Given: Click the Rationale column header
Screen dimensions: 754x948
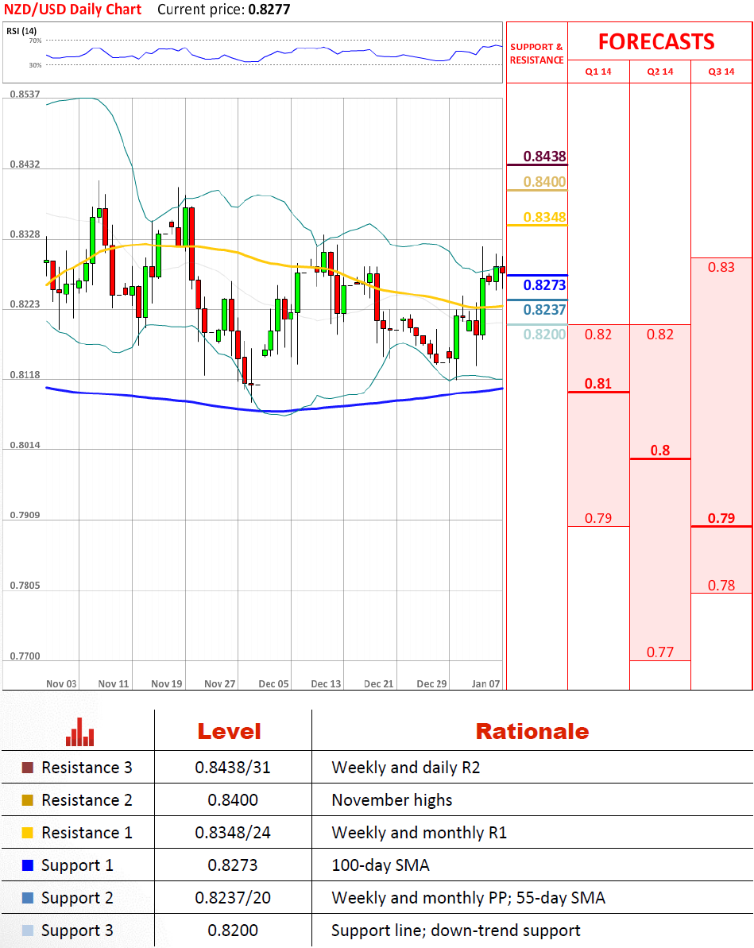Looking at the screenshot, I should [x=532, y=731].
